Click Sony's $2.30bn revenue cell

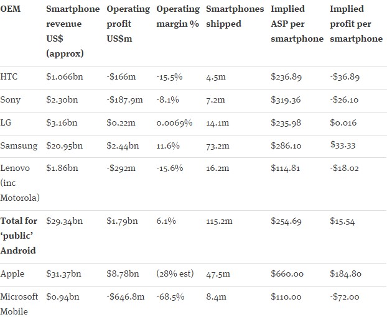point(62,100)
